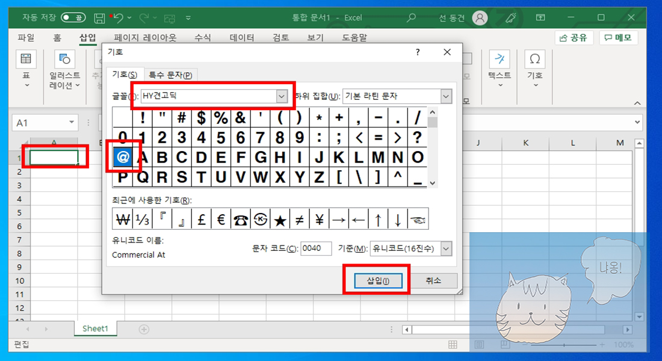Switch to the 삽입 ribbon tab

[88, 37]
